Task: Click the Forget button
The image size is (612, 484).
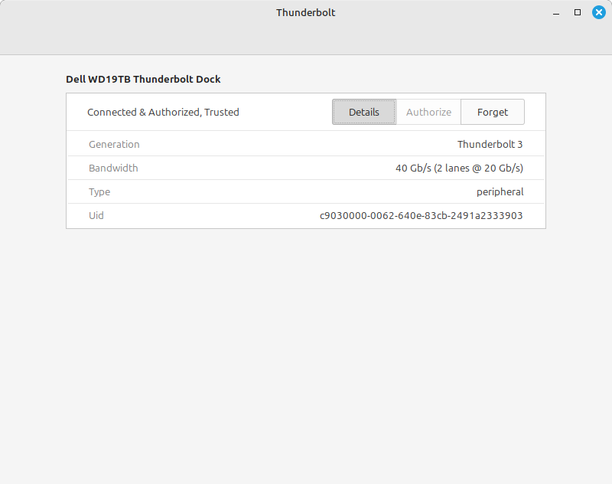Action: click(x=493, y=112)
